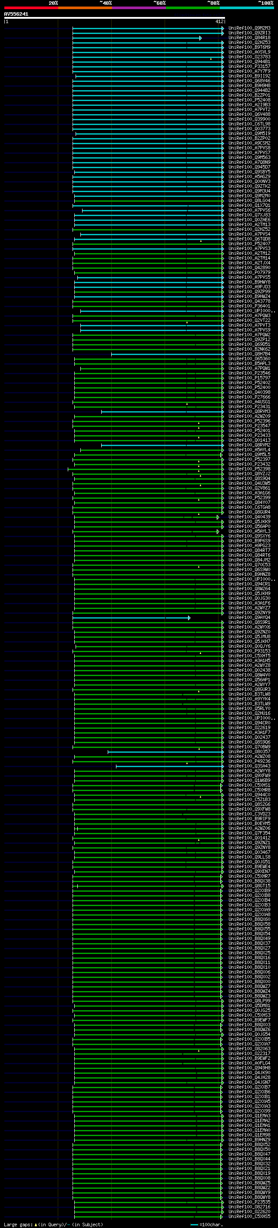Click the yellow triangle in the Large gaps legend

pyautogui.click(x=36, y=1224)
